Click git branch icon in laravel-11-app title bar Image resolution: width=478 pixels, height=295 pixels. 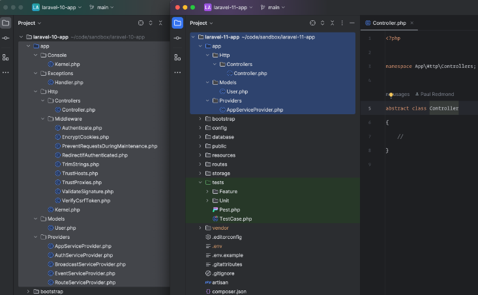click(263, 7)
